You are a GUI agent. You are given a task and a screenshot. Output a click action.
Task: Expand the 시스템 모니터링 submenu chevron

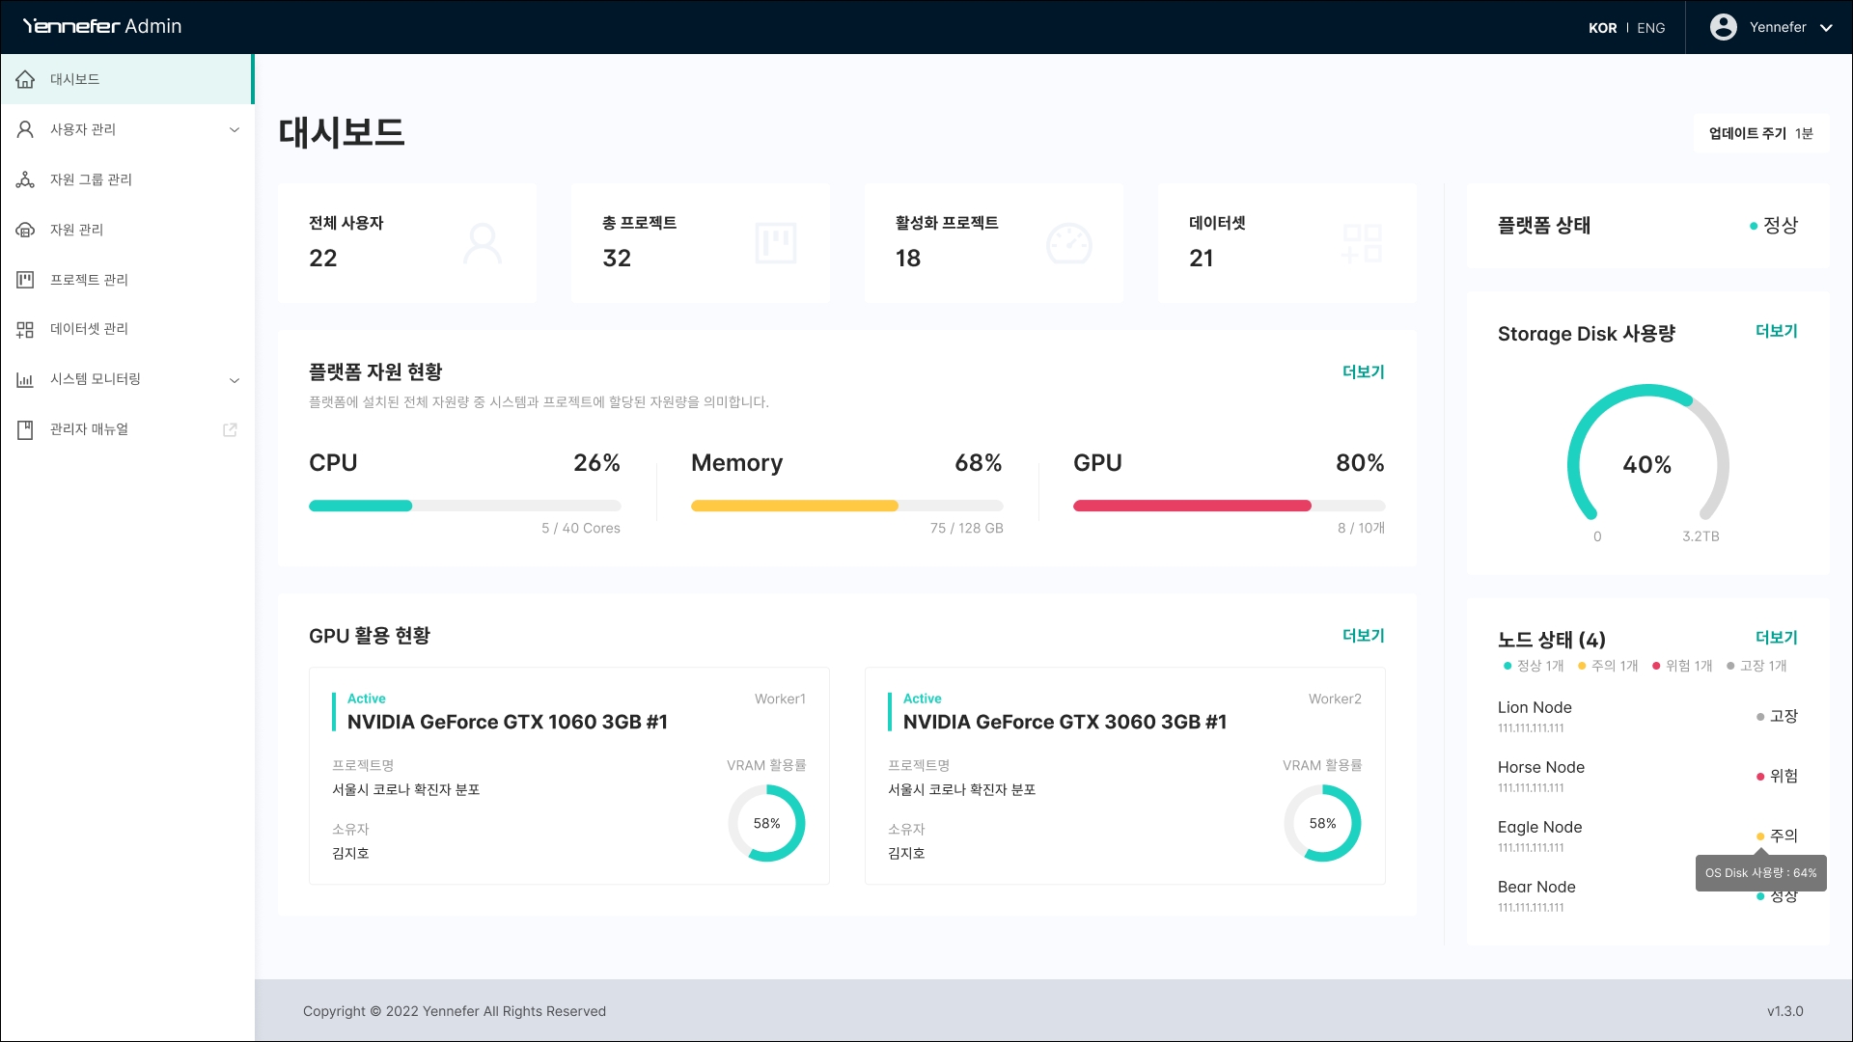234,379
